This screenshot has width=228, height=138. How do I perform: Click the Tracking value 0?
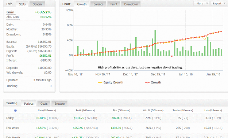click(51, 86)
